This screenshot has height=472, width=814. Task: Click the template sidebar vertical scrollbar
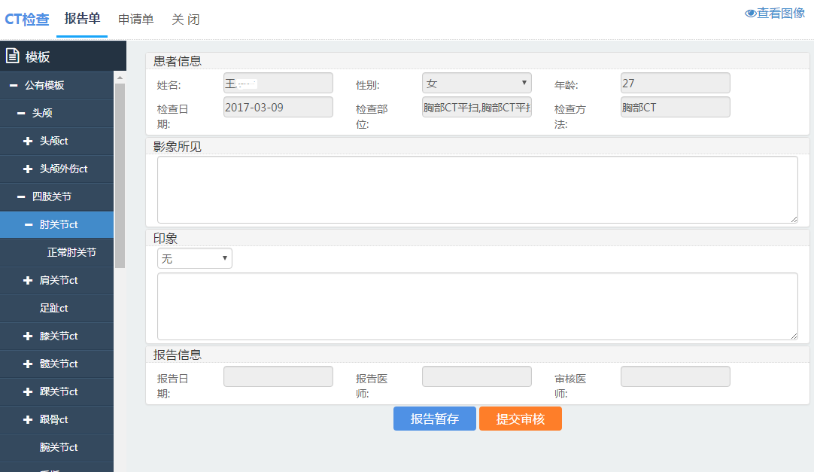(x=120, y=173)
